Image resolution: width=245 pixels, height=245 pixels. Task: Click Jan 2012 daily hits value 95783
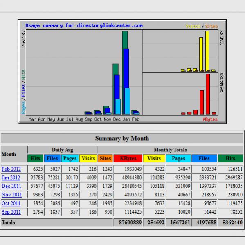[36, 178]
